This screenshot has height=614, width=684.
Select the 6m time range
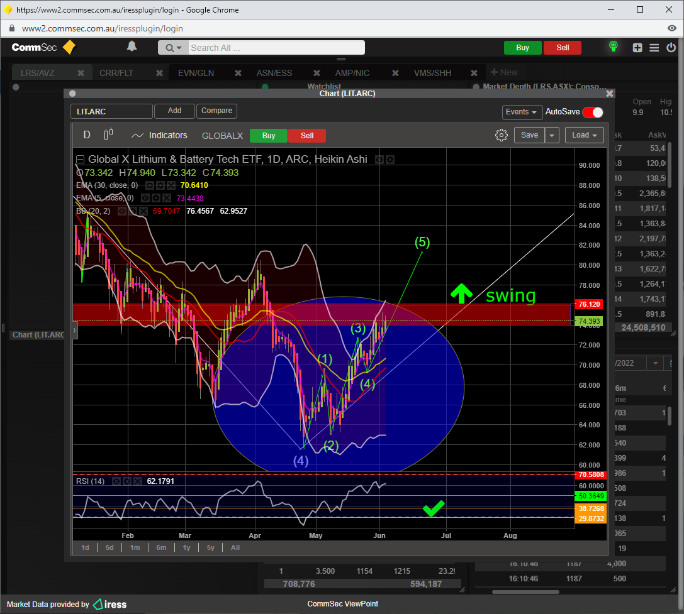161,547
